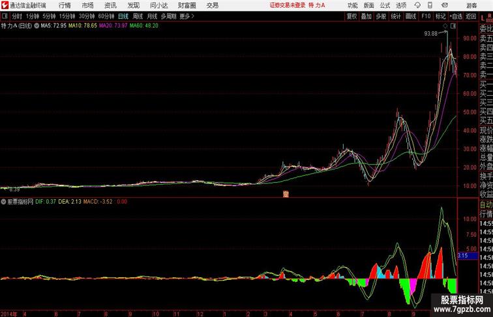Click the 93.88 high price label
The height and width of the screenshot is (317, 493).
[430, 34]
